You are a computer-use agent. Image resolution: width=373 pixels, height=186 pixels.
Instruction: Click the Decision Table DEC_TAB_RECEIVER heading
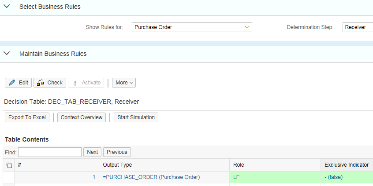pyautogui.click(x=71, y=102)
